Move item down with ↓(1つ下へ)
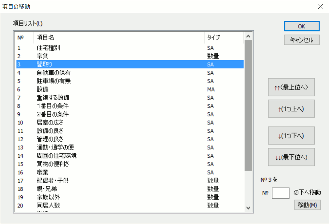The image size is (329, 224). tap(291, 135)
